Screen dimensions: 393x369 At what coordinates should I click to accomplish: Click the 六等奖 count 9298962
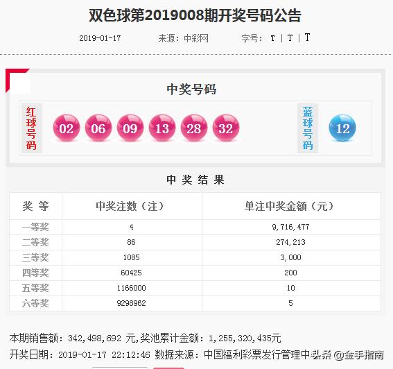pos(131,303)
